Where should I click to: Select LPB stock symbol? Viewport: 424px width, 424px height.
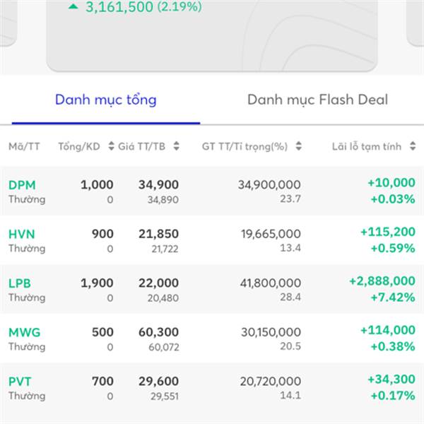point(20,283)
